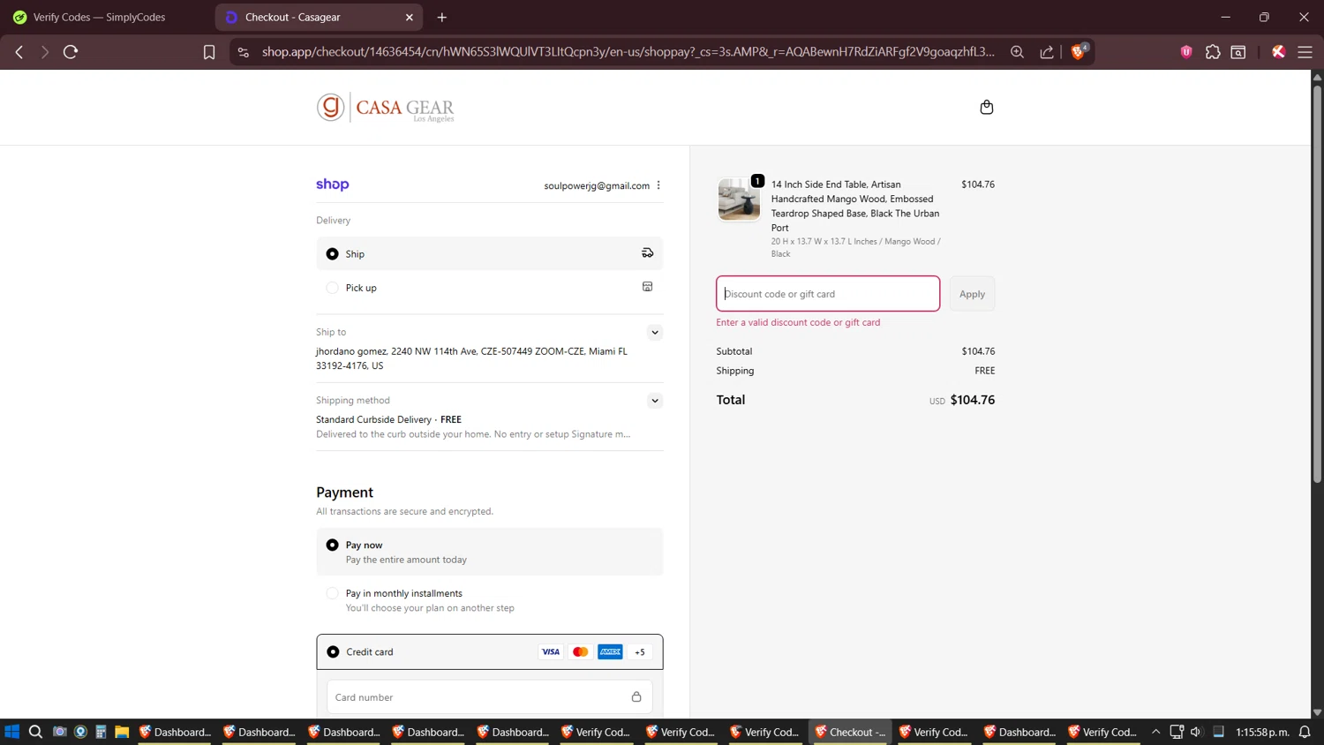Click into the Card number field
Viewport: 1324px width, 745px height.
tap(490, 696)
